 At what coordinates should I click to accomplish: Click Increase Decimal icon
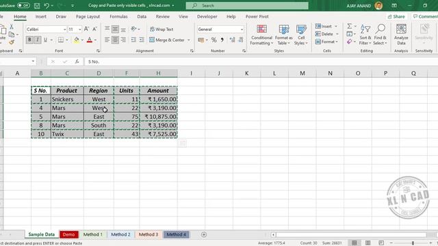pyautogui.click(x=232, y=40)
